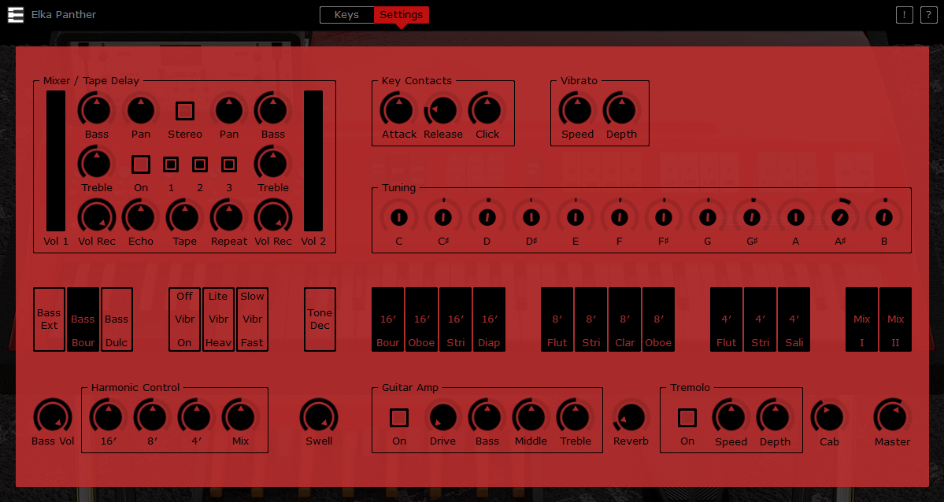The width and height of the screenshot is (944, 502).
Task: Click the Guitar Amp Drive knob
Action: (443, 417)
